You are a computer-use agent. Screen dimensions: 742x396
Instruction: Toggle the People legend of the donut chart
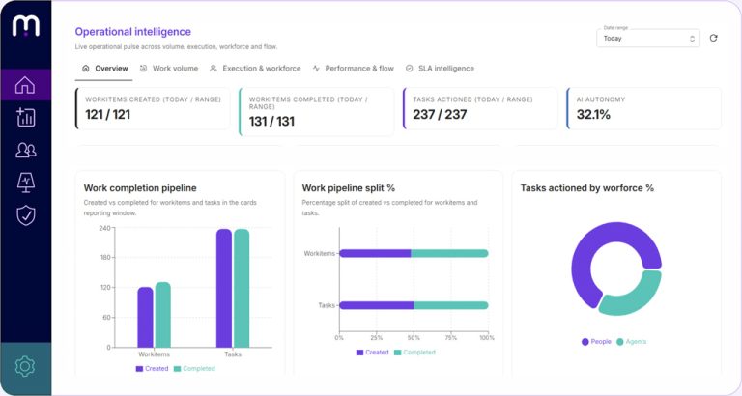[596, 342]
